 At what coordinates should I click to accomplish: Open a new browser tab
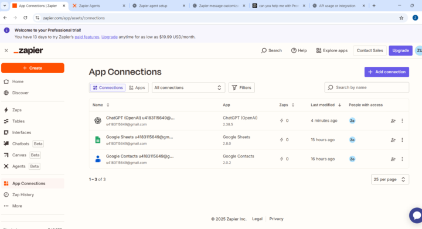pos(374,6)
